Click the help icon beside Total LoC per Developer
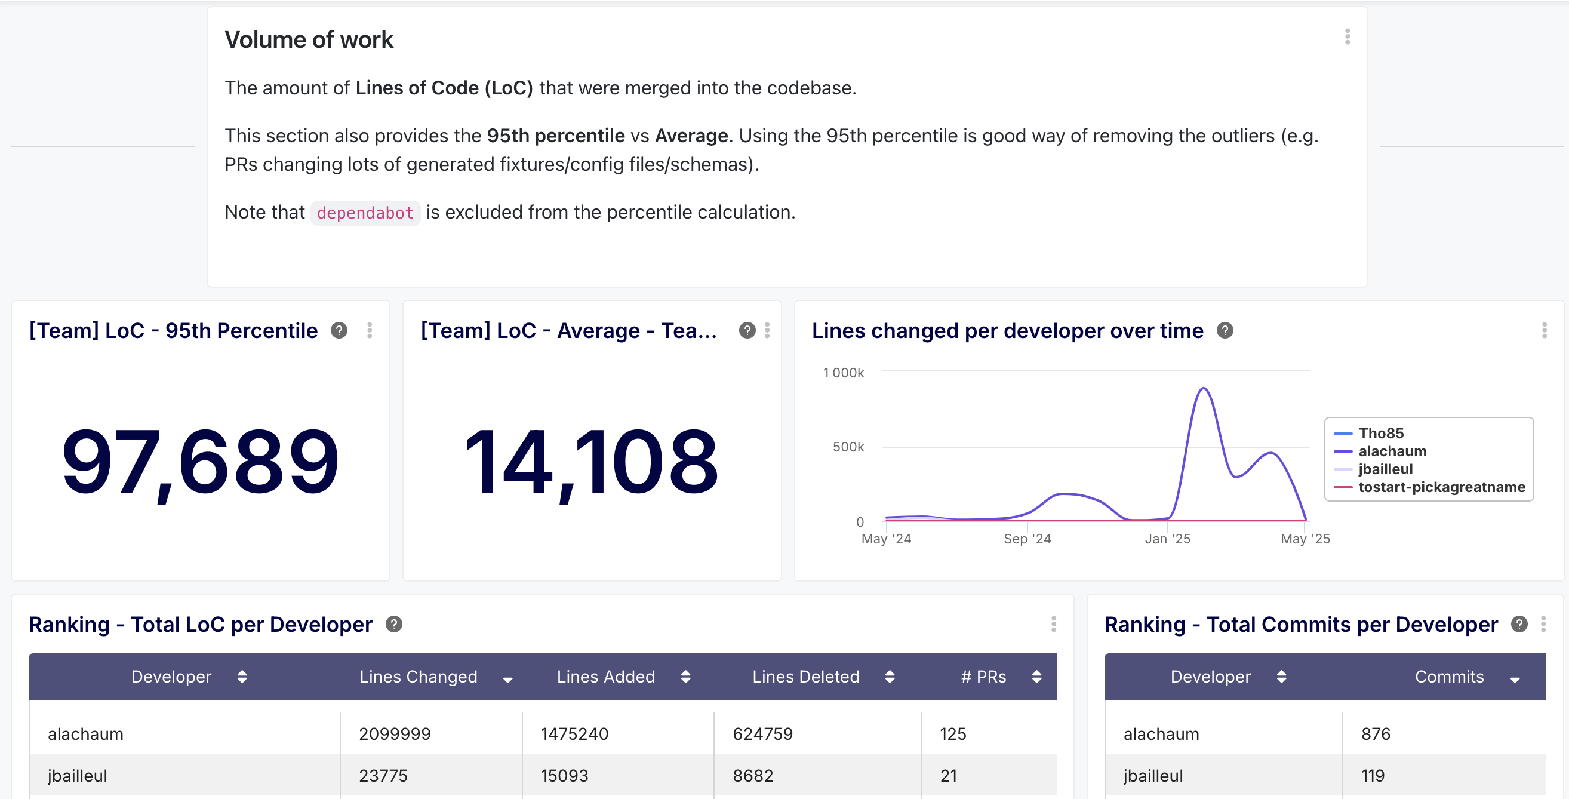 pyautogui.click(x=394, y=624)
